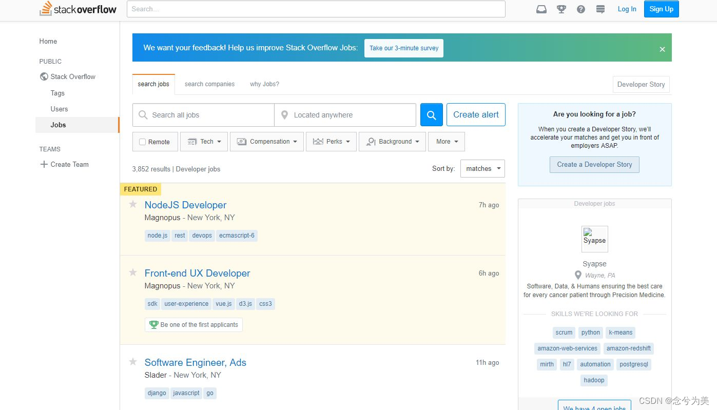Click the blue magnifier search button
Image resolution: width=717 pixels, height=410 pixels.
click(432, 115)
